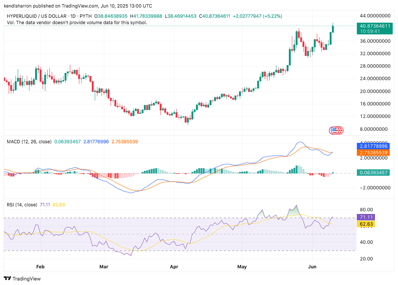Click the MACD (12, 26, close) indicator label
The height and width of the screenshot is (285, 398).
click(x=29, y=142)
